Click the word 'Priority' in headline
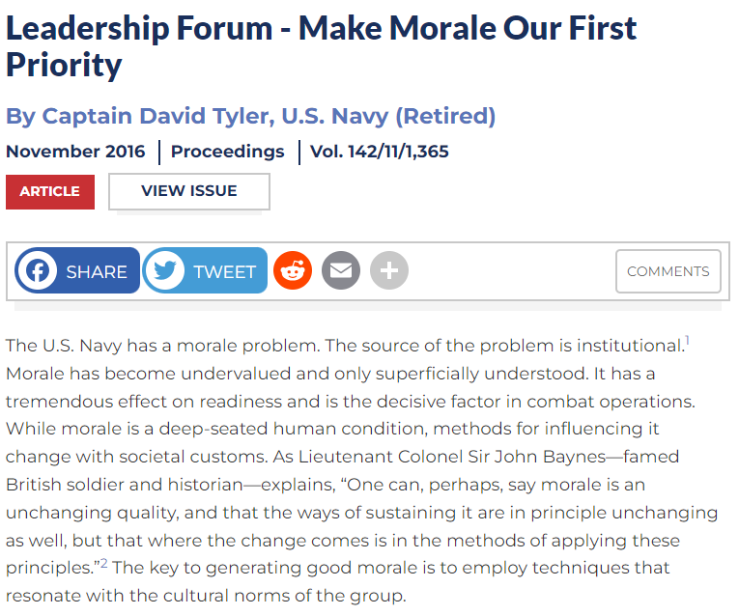Screen dimensions: 739x615 (64, 65)
